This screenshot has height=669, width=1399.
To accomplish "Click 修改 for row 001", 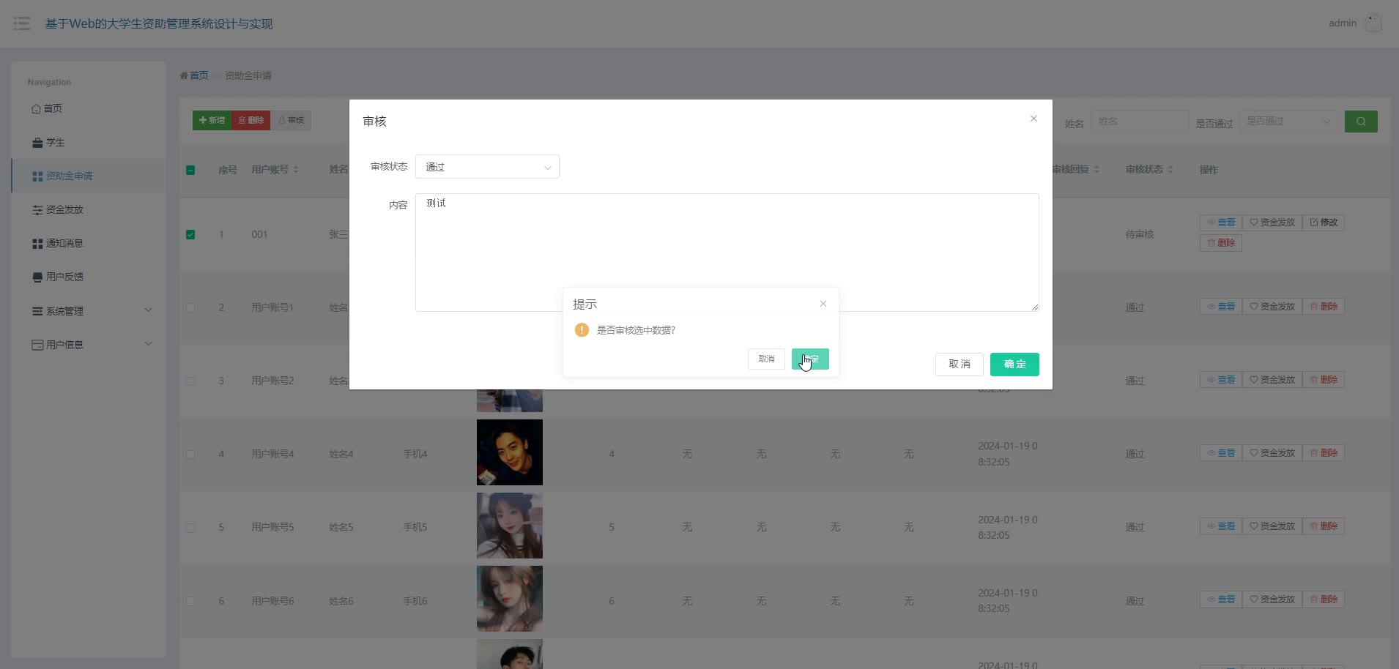I will pyautogui.click(x=1324, y=223).
